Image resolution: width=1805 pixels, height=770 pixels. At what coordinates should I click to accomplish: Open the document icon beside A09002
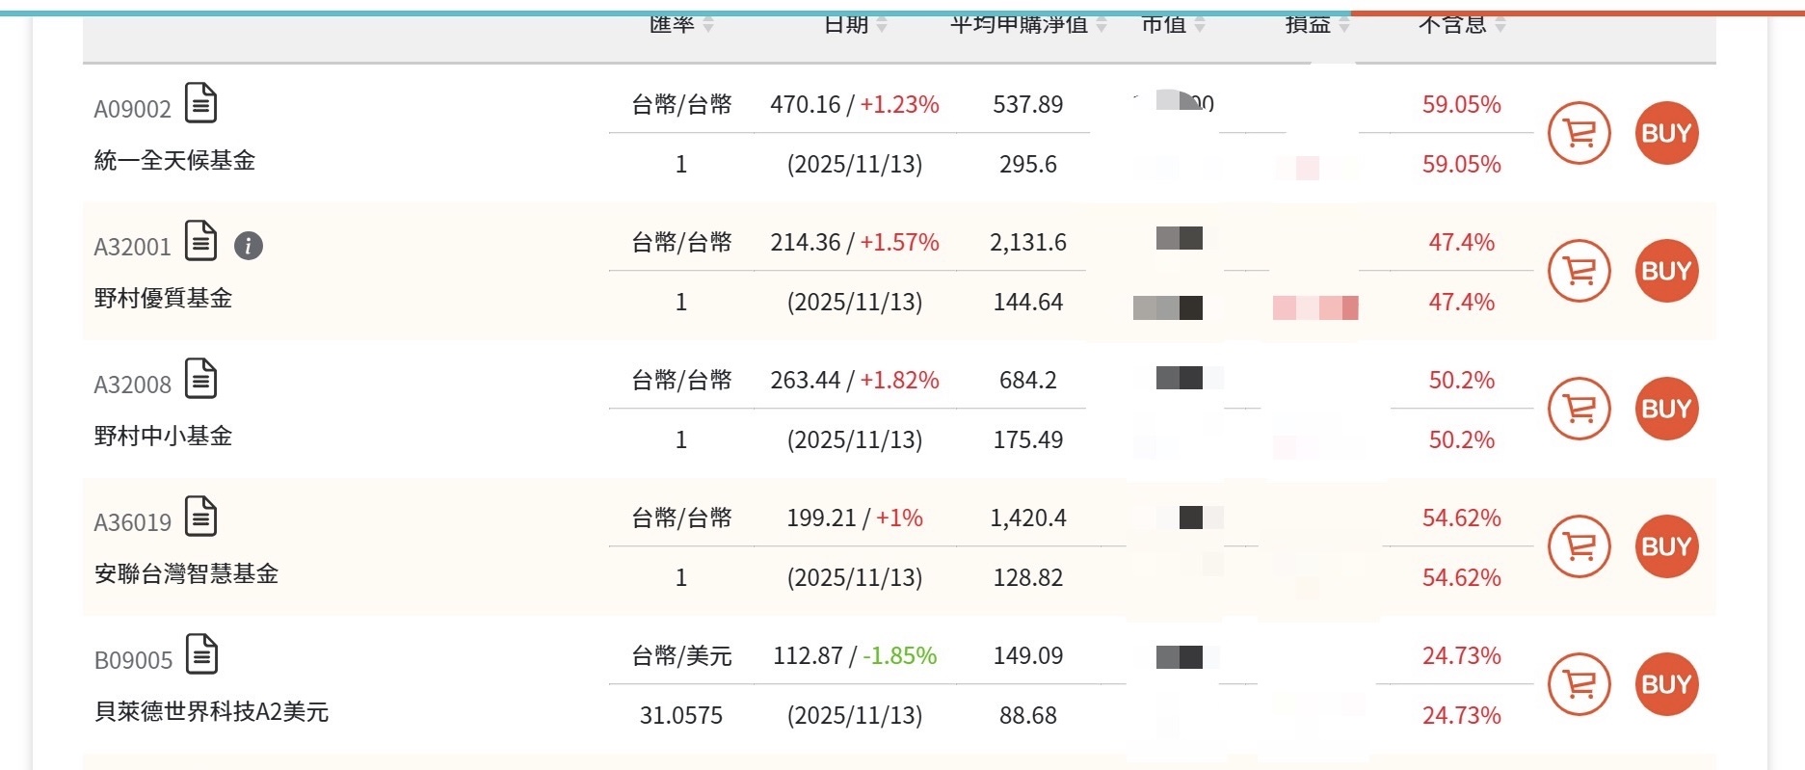pyautogui.click(x=201, y=105)
